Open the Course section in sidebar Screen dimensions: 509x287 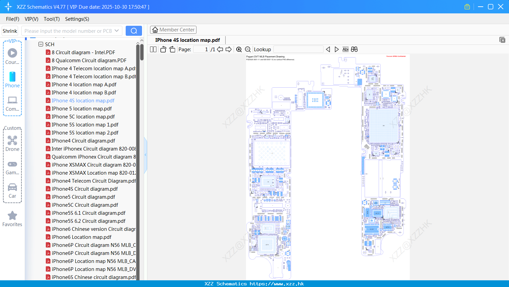(12, 56)
